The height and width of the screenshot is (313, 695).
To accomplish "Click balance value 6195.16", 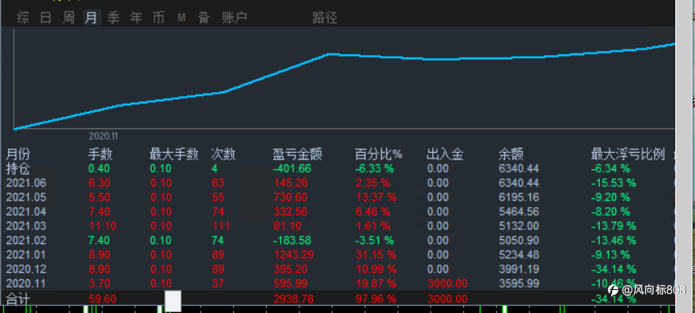I will pos(518,197).
